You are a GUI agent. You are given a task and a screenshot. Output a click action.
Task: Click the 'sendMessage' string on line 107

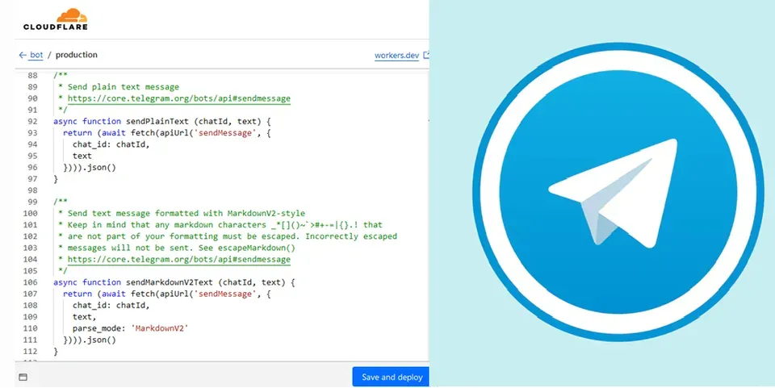tap(225, 294)
